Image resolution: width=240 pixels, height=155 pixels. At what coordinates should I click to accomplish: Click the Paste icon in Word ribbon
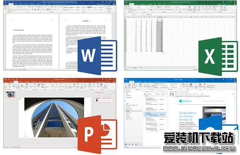click(5, 7)
